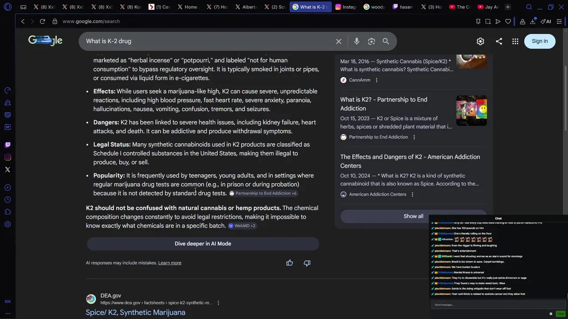Open GX Control speedometer in sidebar
Screen dimensions: 568x319
pyautogui.click(x=8, y=90)
